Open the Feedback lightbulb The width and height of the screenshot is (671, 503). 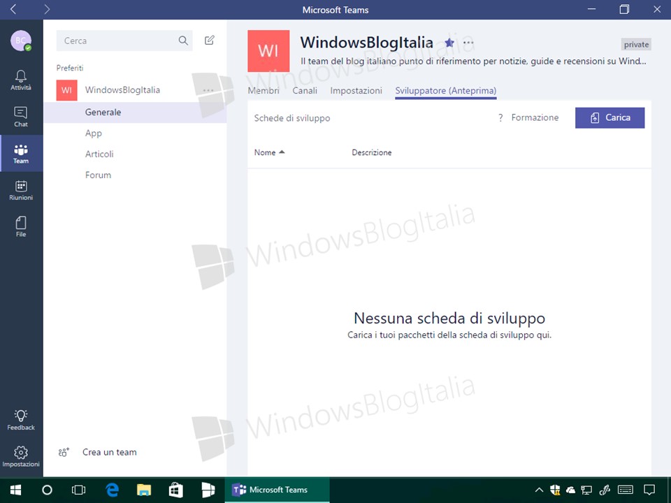tap(20, 420)
